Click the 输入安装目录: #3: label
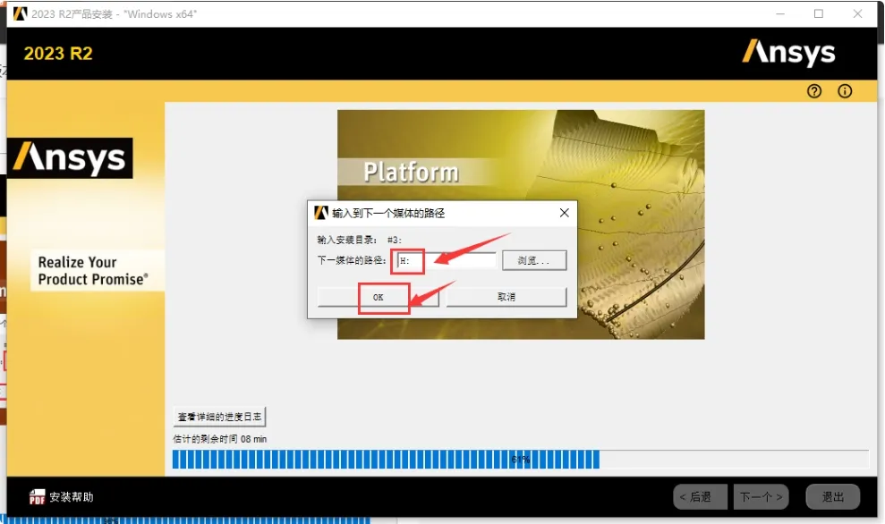 (359, 240)
